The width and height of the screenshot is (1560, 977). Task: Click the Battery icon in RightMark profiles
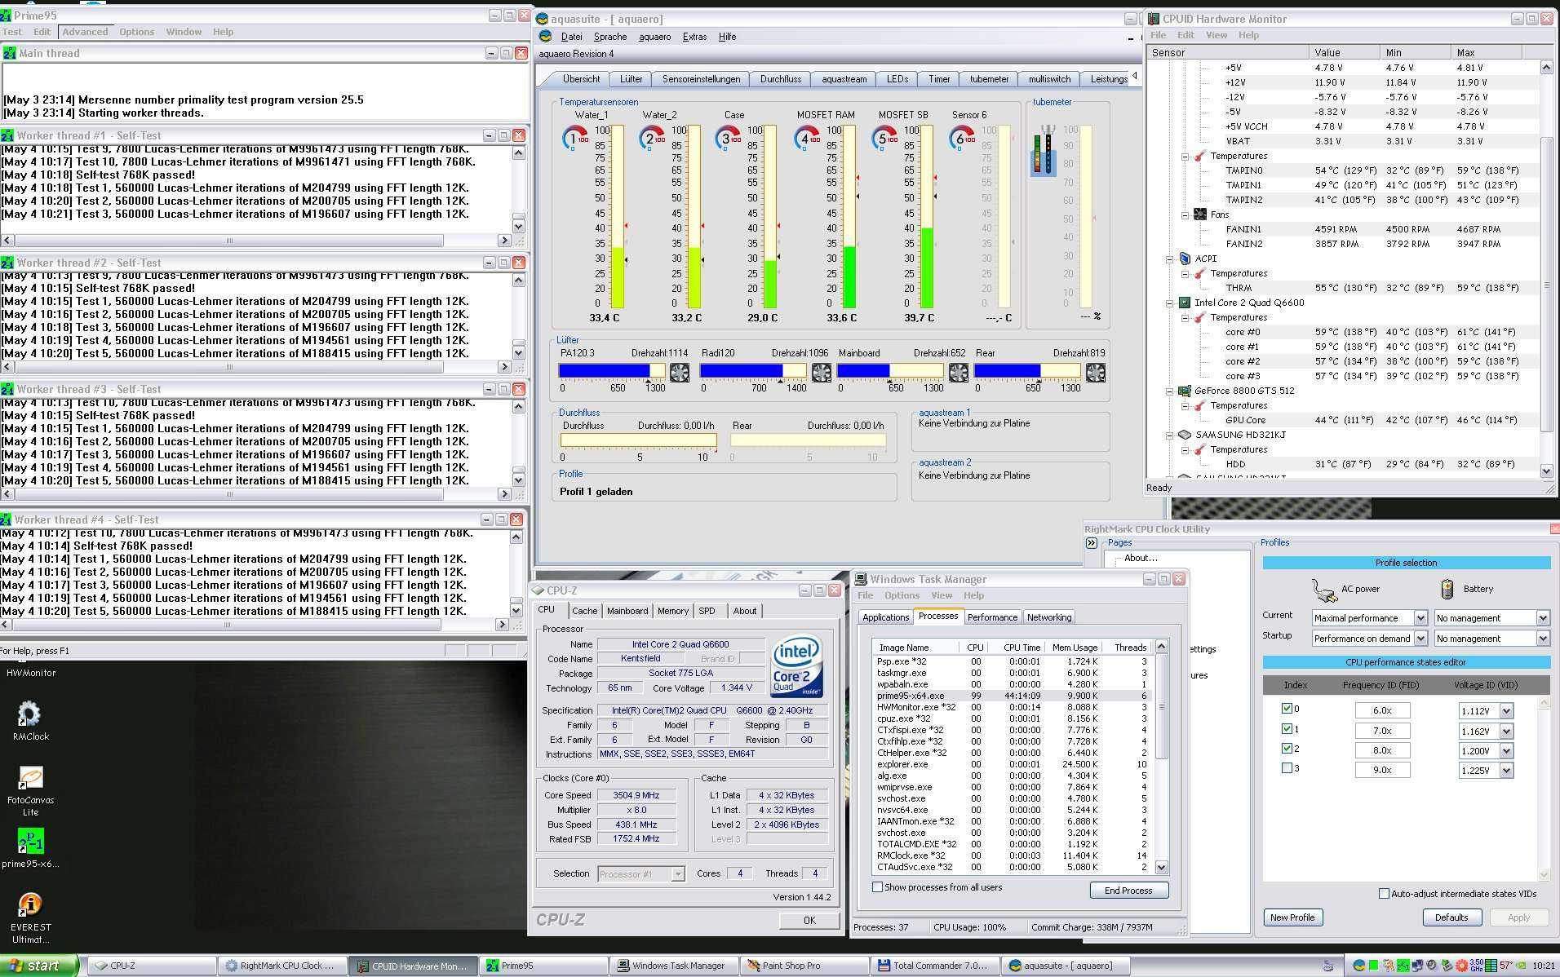(1447, 589)
